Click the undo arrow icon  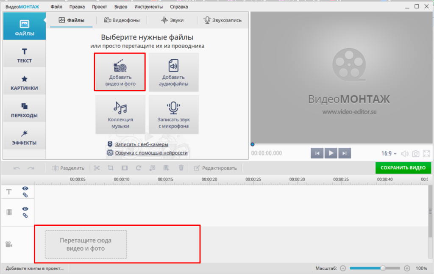17,168
